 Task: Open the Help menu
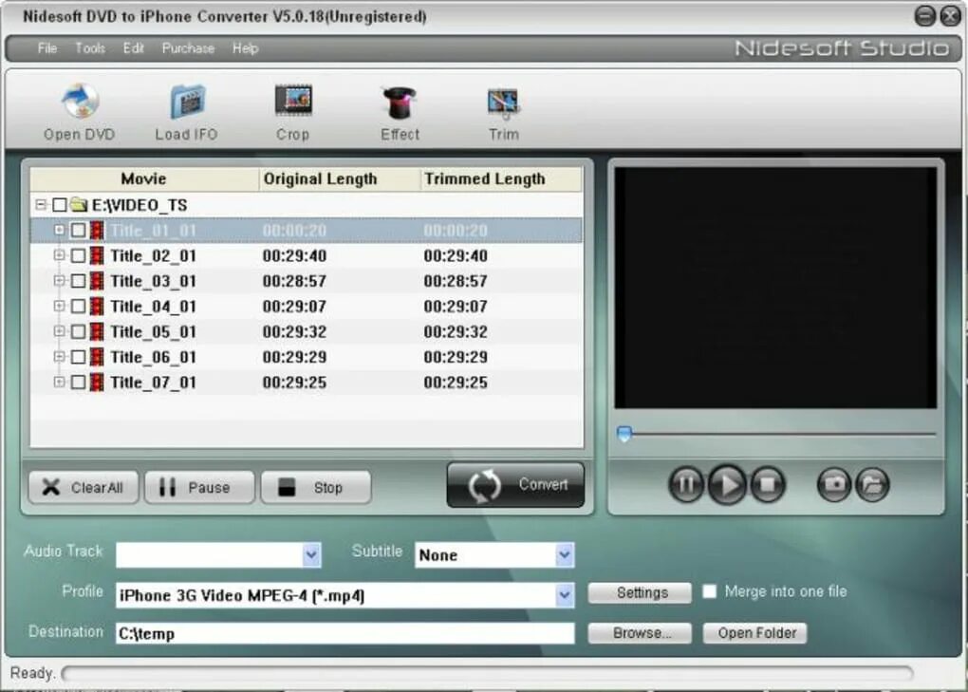(x=245, y=48)
